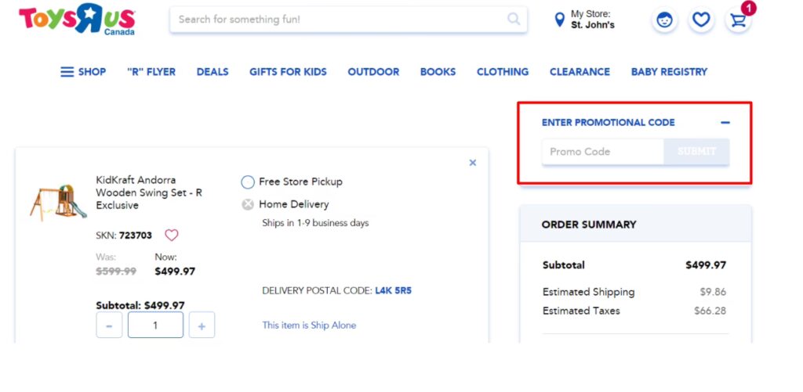Collapse the Enter Promotional Code section

pyautogui.click(x=725, y=123)
